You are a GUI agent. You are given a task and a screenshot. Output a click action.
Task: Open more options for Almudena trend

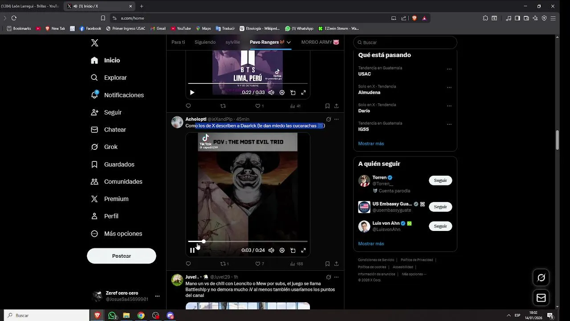(x=449, y=88)
